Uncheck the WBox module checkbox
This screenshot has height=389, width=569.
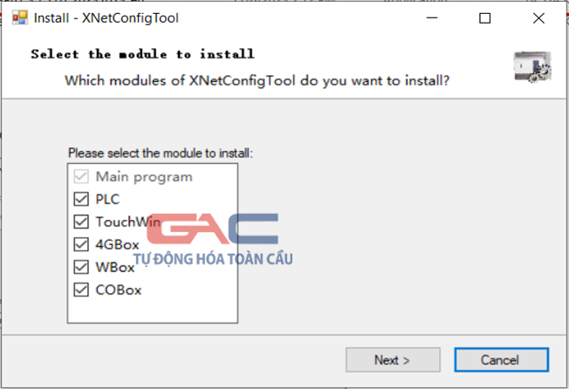click(x=81, y=267)
